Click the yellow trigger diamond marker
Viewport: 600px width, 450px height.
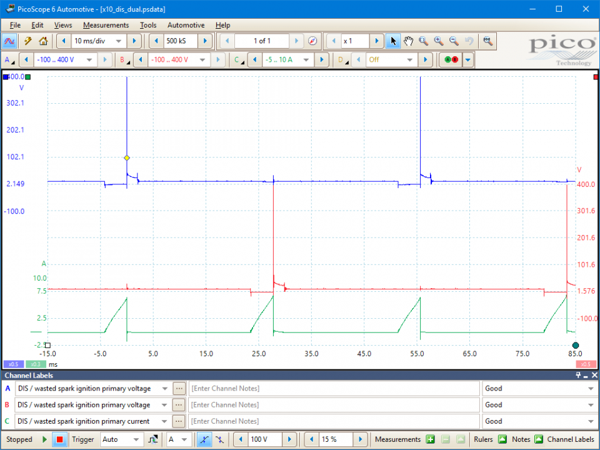point(127,158)
